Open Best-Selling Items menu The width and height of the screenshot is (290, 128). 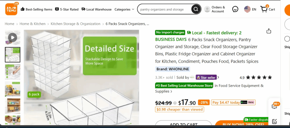coord(37,9)
